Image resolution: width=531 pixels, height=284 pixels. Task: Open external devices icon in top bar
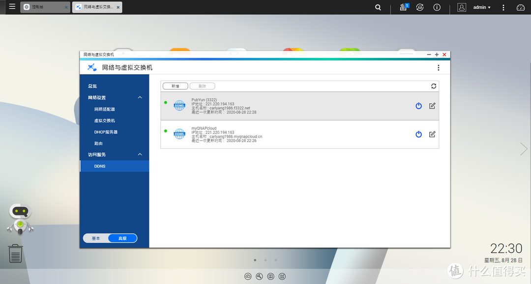[420, 7]
